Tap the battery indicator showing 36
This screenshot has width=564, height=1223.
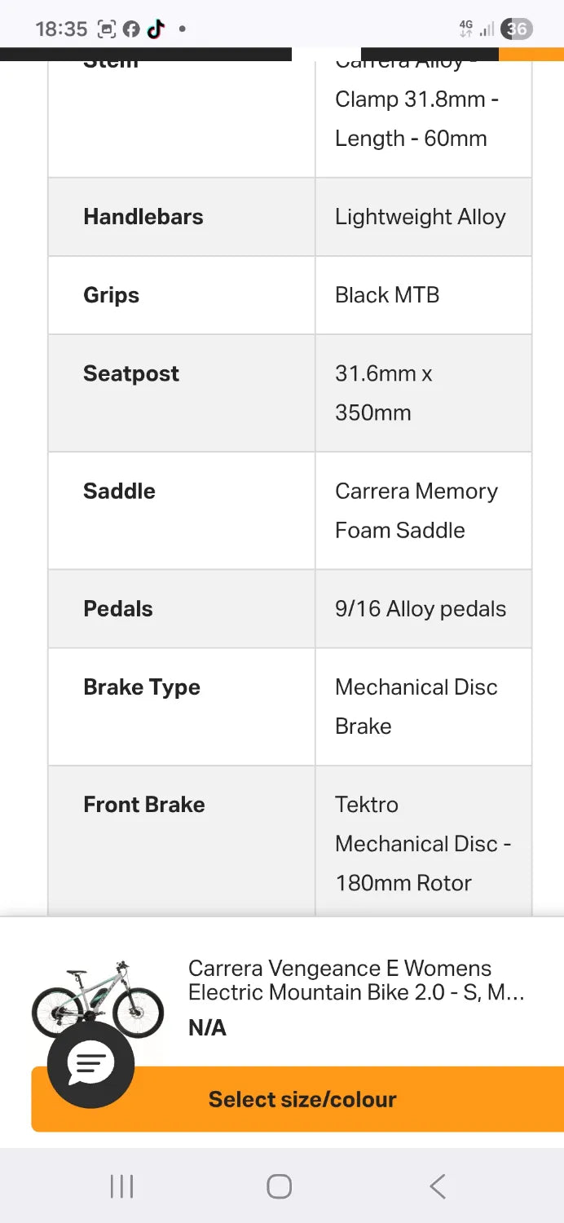[516, 29]
